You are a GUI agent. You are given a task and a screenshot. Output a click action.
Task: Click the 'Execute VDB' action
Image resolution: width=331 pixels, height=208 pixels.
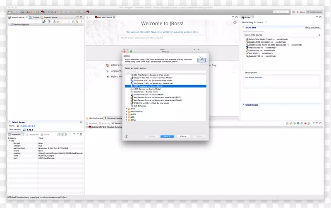pyautogui.click(x=261, y=56)
